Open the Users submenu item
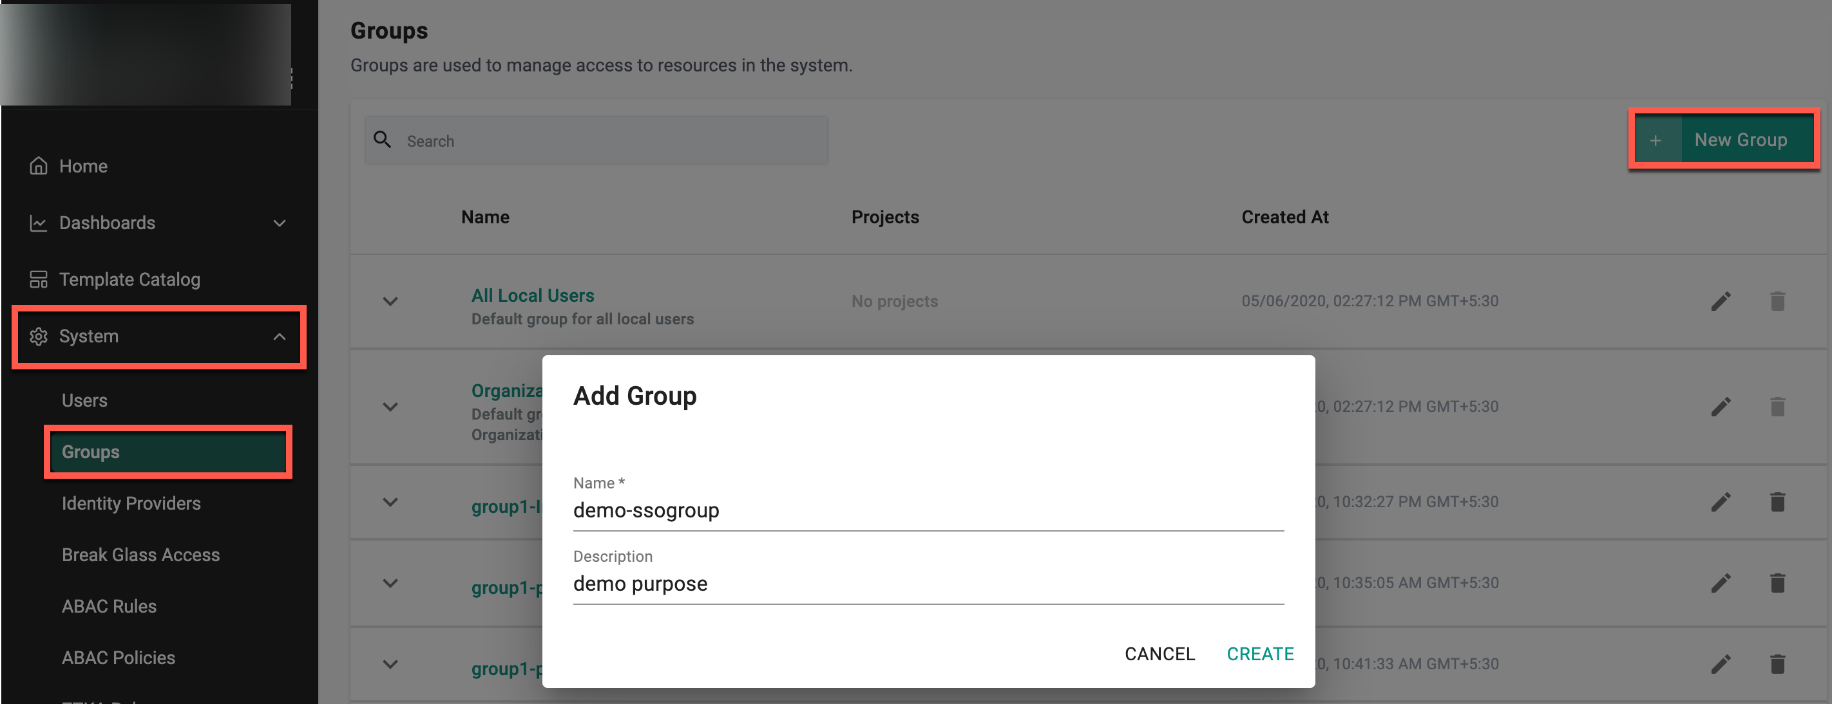 pyautogui.click(x=84, y=401)
